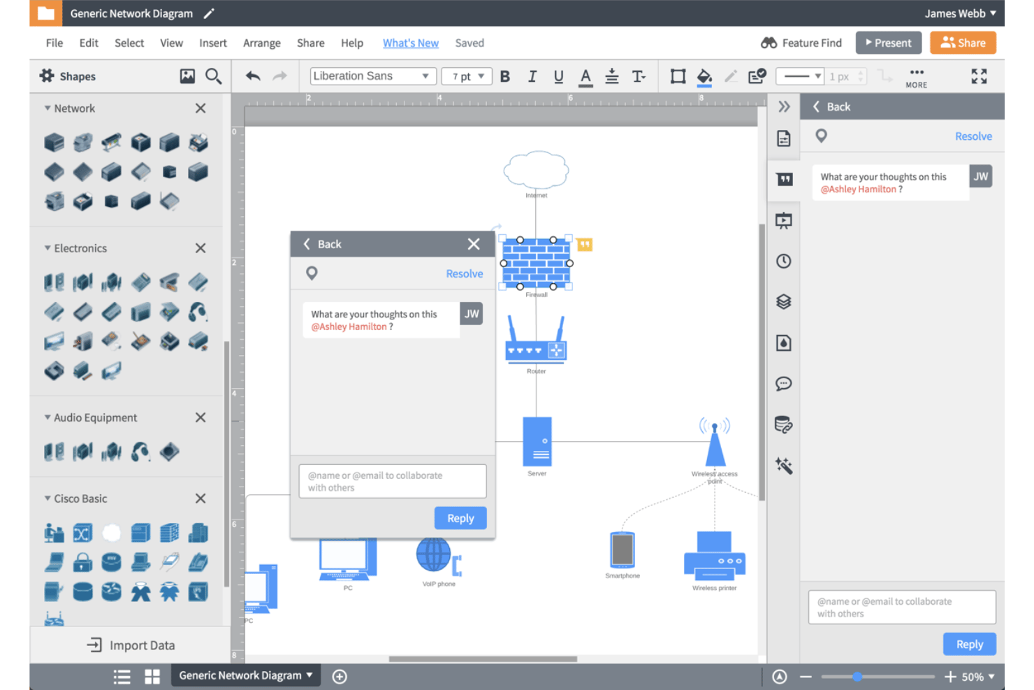Open the shape style droplet panel icon

point(784,343)
